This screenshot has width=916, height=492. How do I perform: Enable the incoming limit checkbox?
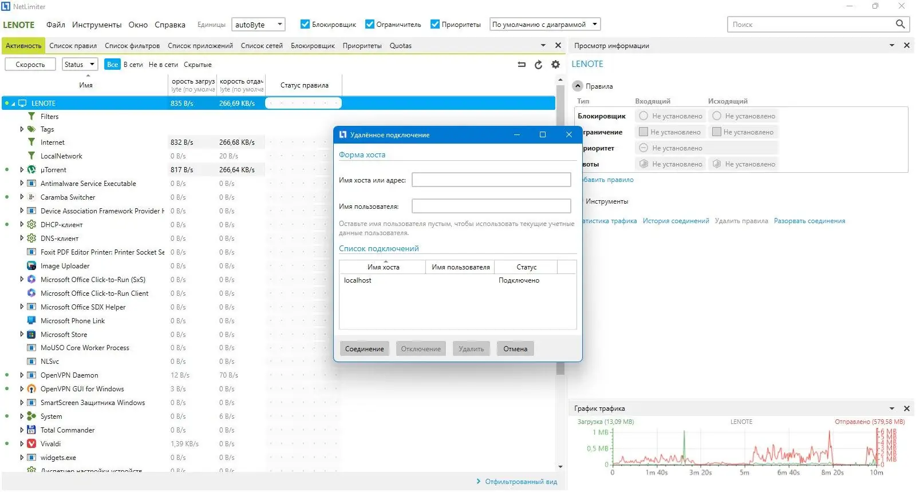coord(643,132)
